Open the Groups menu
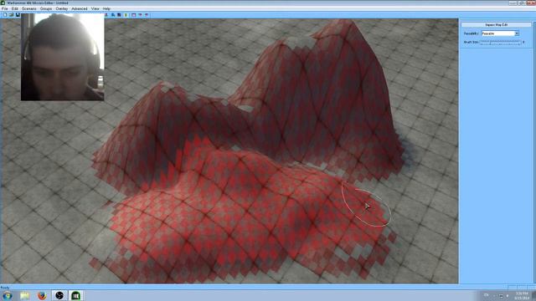This screenshot has height=301, width=536. pyautogui.click(x=46, y=8)
